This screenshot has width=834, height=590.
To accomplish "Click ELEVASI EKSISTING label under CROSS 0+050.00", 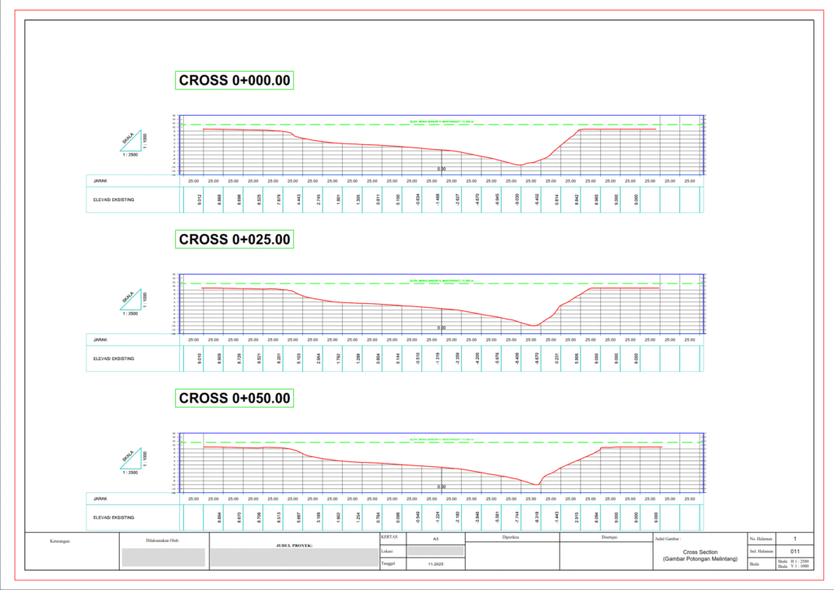I will pyautogui.click(x=114, y=517).
